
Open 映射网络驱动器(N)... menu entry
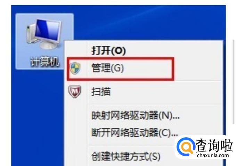pyautogui.click(x=136, y=116)
